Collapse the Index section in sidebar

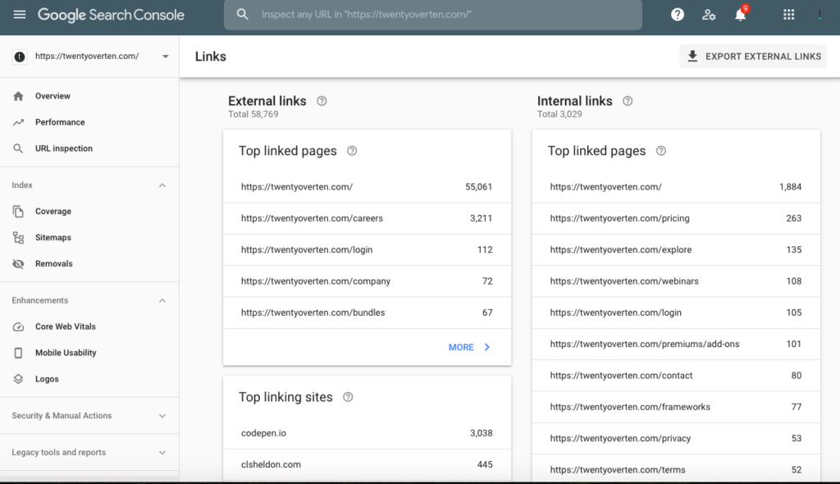[163, 185]
